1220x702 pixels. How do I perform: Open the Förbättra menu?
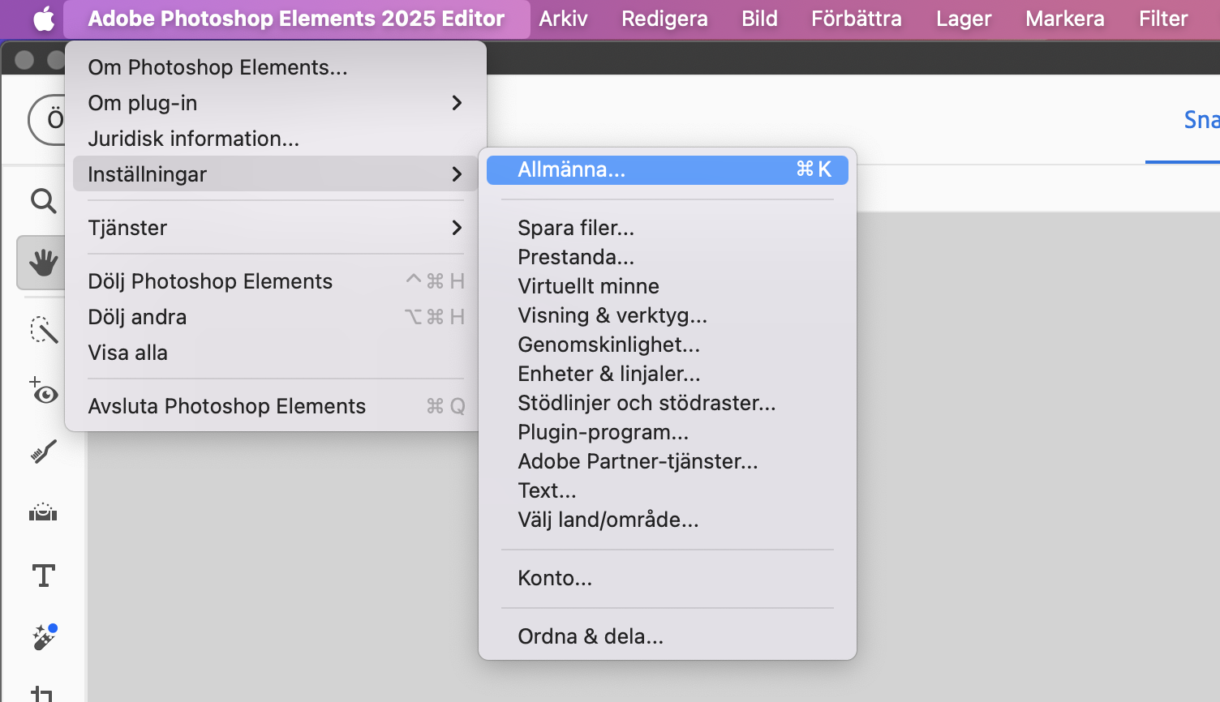tap(857, 19)
